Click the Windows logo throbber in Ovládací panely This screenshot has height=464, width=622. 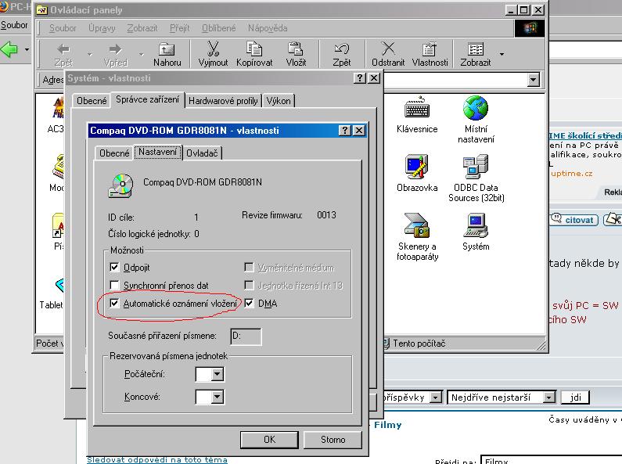pyautogui.click(x=529, y=28)
